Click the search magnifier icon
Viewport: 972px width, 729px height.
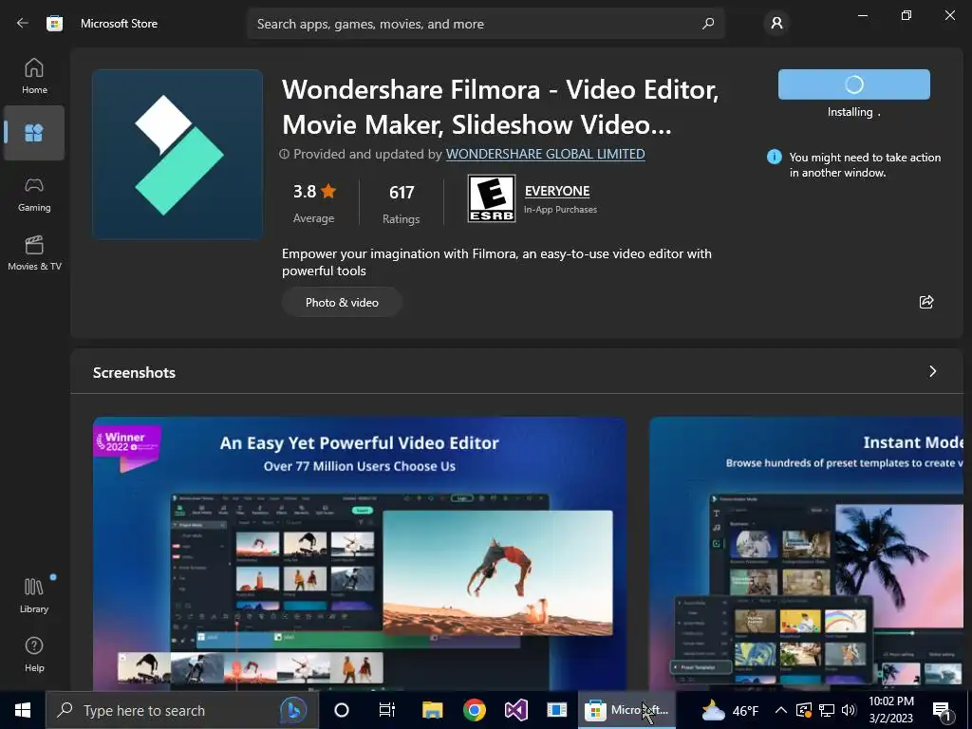(x=708, y=24)
